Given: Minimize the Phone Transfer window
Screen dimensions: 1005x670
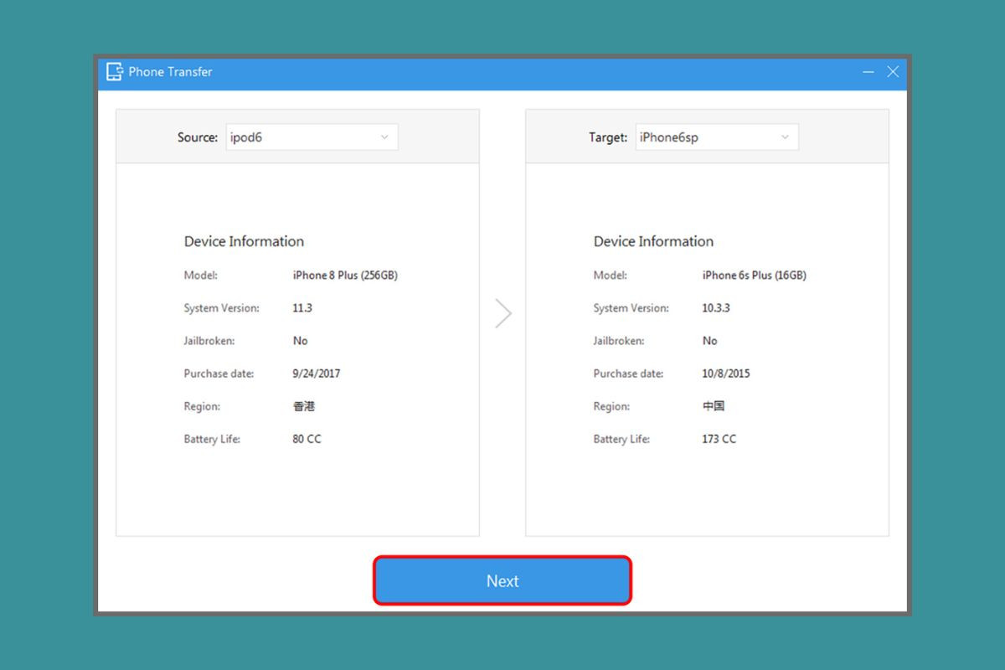Looking at the screenshot, I should click(x=868, y=72).
